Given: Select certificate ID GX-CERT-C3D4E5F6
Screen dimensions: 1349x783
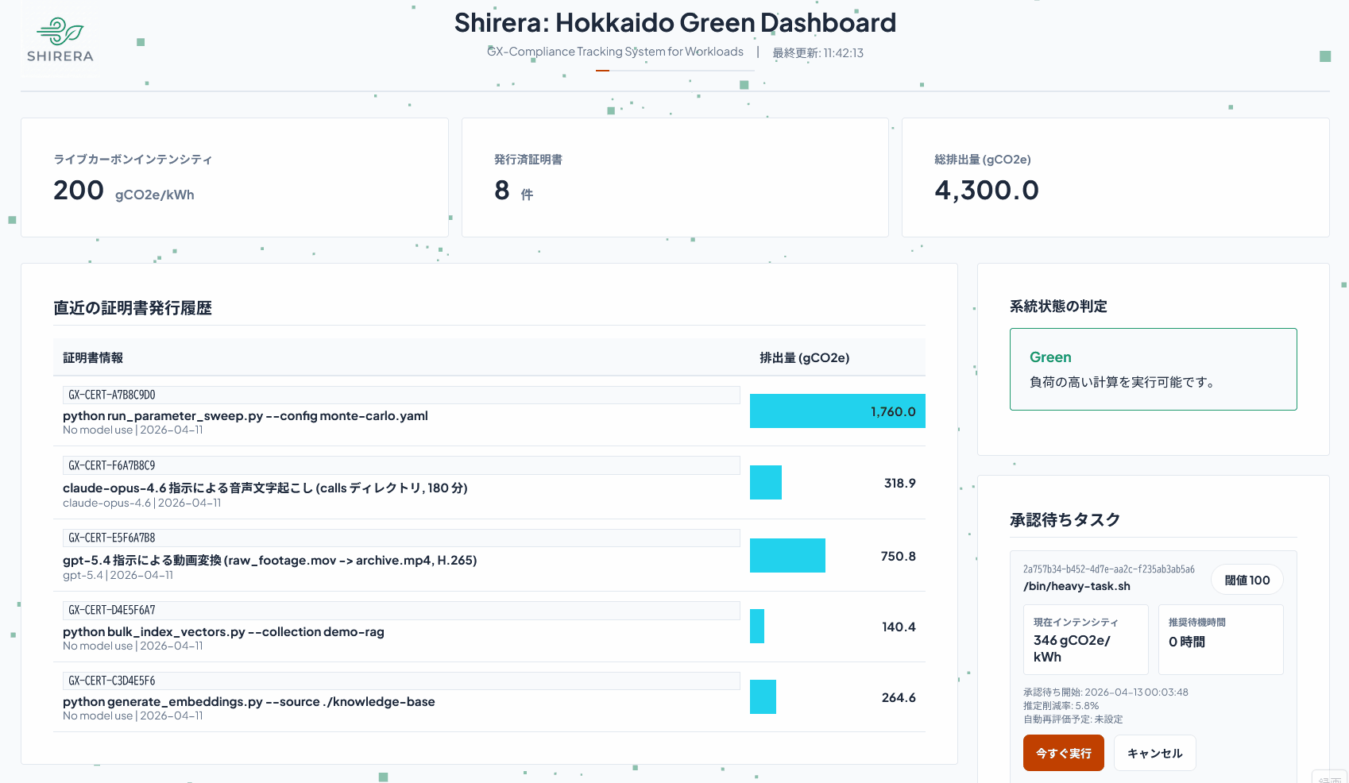Looking at the screenshot, I should [401, 681].
